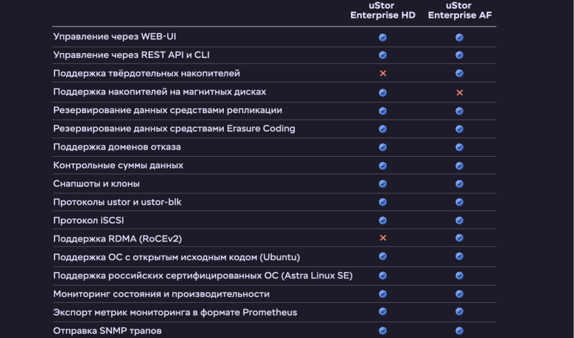This screenshot has height=338, width=574.
Task: Click the AF checkmark for твёрдотельных накопителей
Action: (459, 74)
